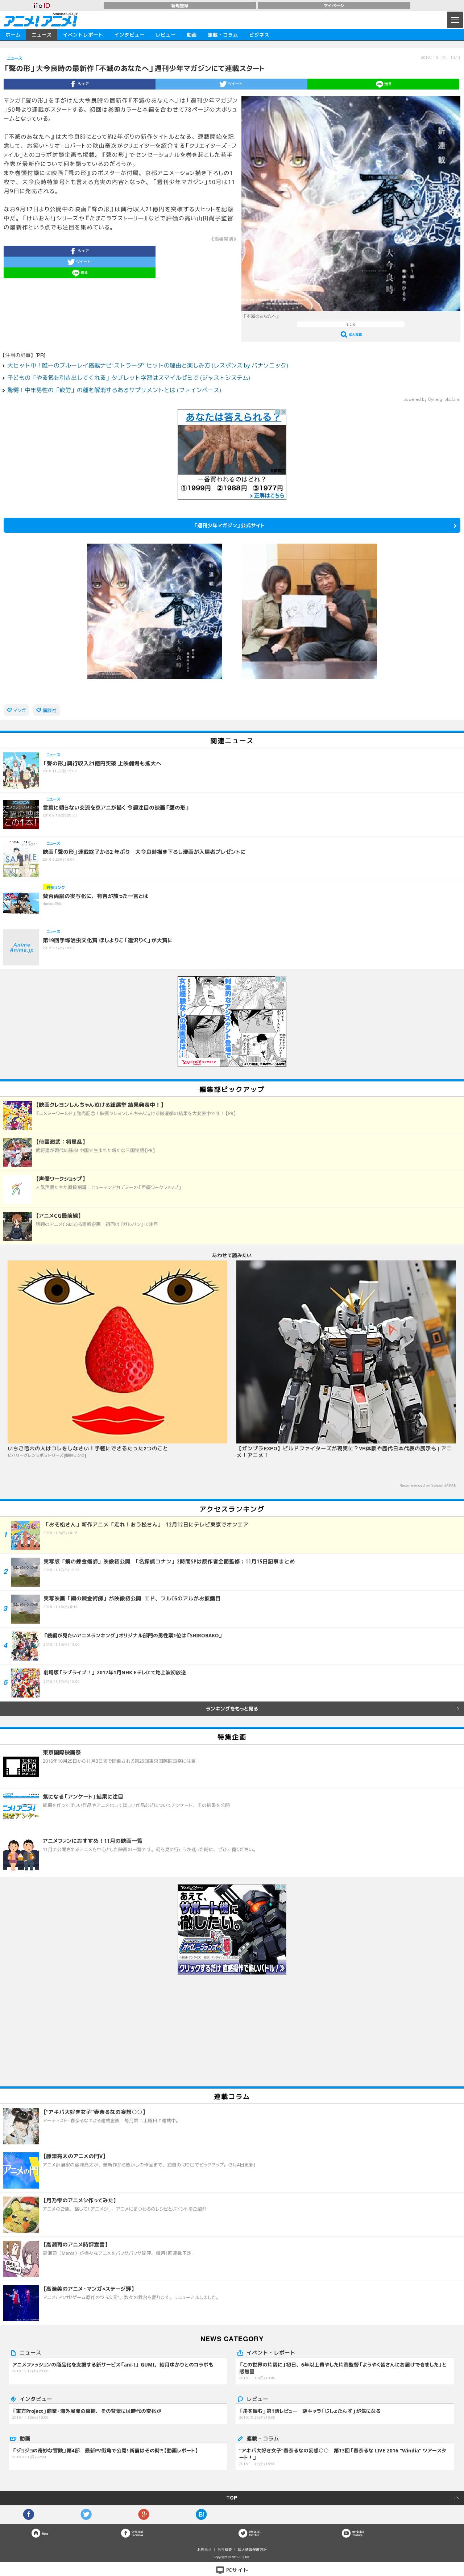Open PR link about スピットロ ブルーレイ
Image resolution: width=464 pixels, height=2576 pixels.
coord(148,366)
